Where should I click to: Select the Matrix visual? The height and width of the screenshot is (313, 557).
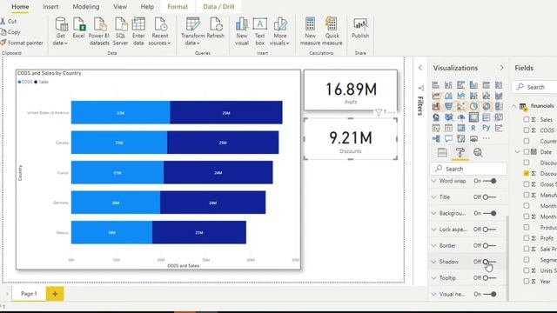coord(461,128)
